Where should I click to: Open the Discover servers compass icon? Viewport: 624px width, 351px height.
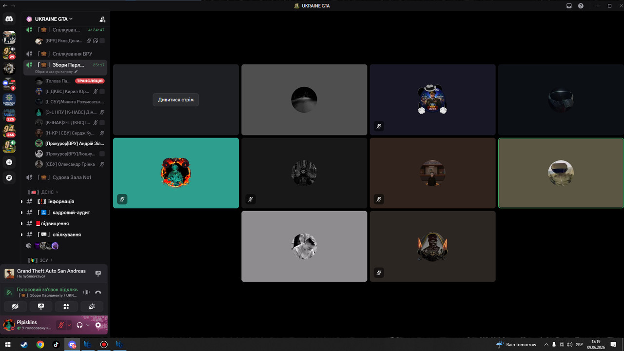pyautogui.click(x=9, y=177)
